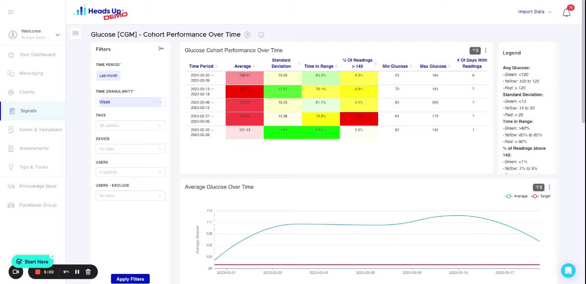Open Tips & Tricks from sidebar
The width and height of the screenshot is (586, 284).
coord(33,167)
